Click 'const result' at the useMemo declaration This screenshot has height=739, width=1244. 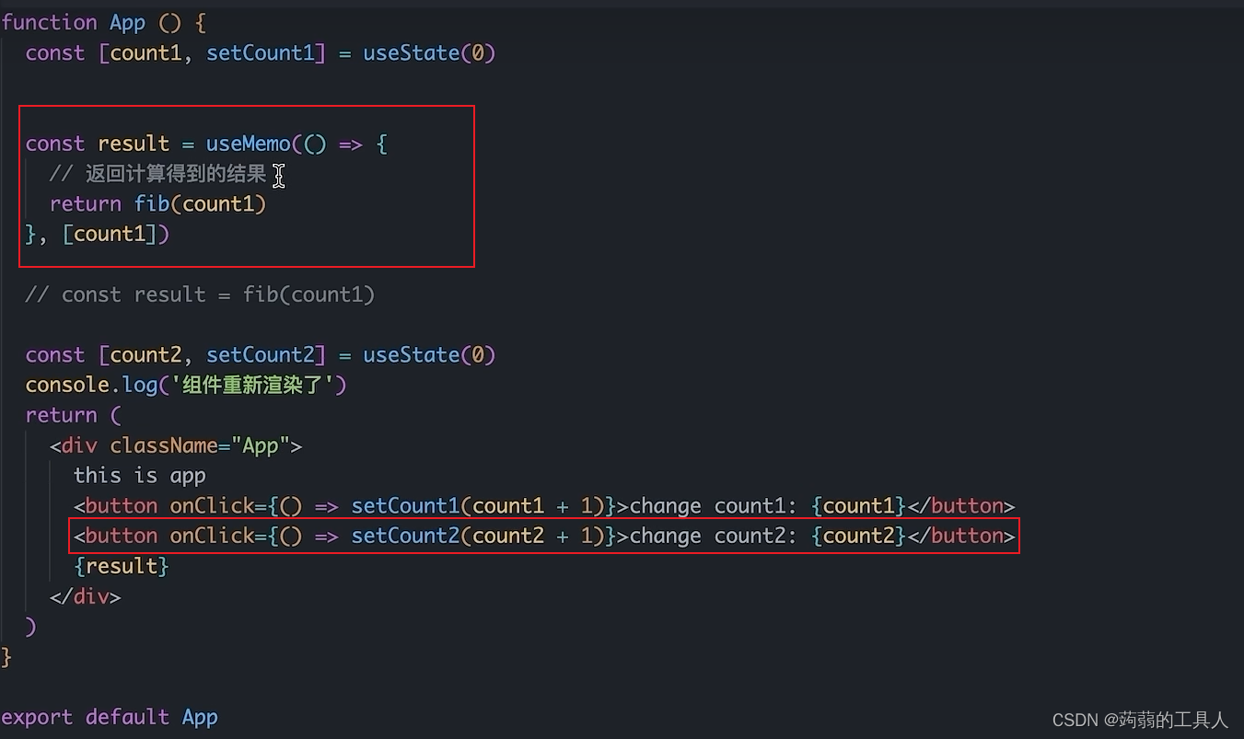98,144
